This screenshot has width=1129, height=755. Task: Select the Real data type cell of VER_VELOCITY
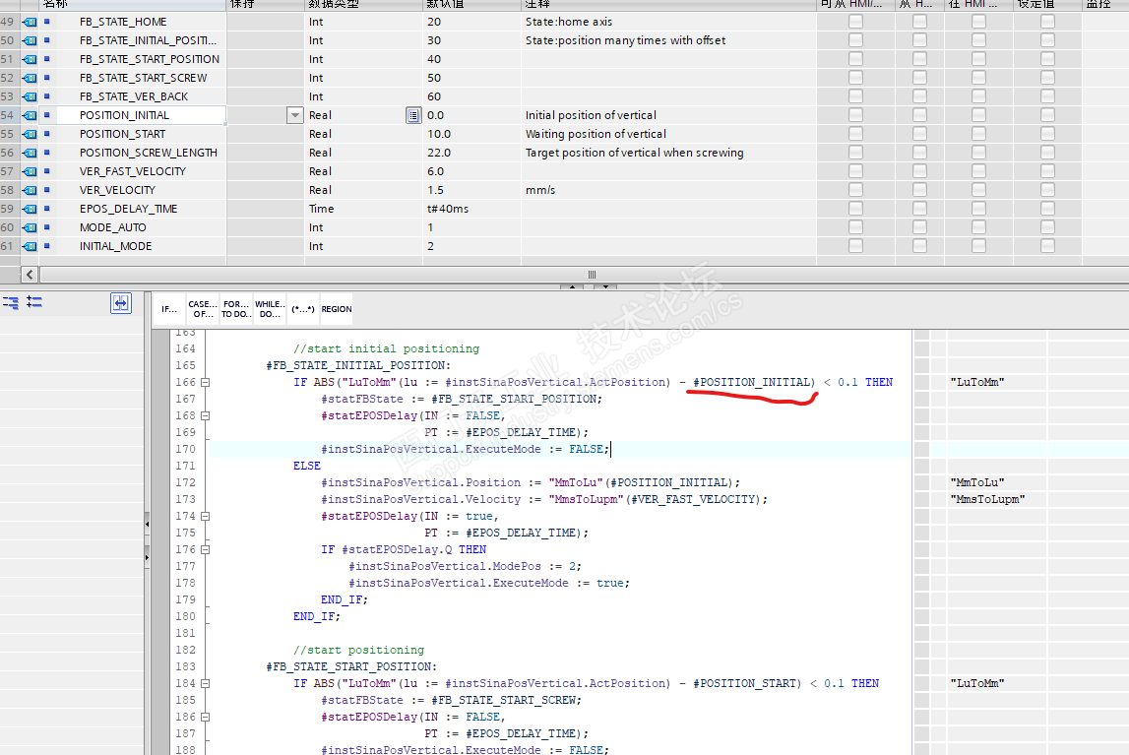click(x=363, y=190)
